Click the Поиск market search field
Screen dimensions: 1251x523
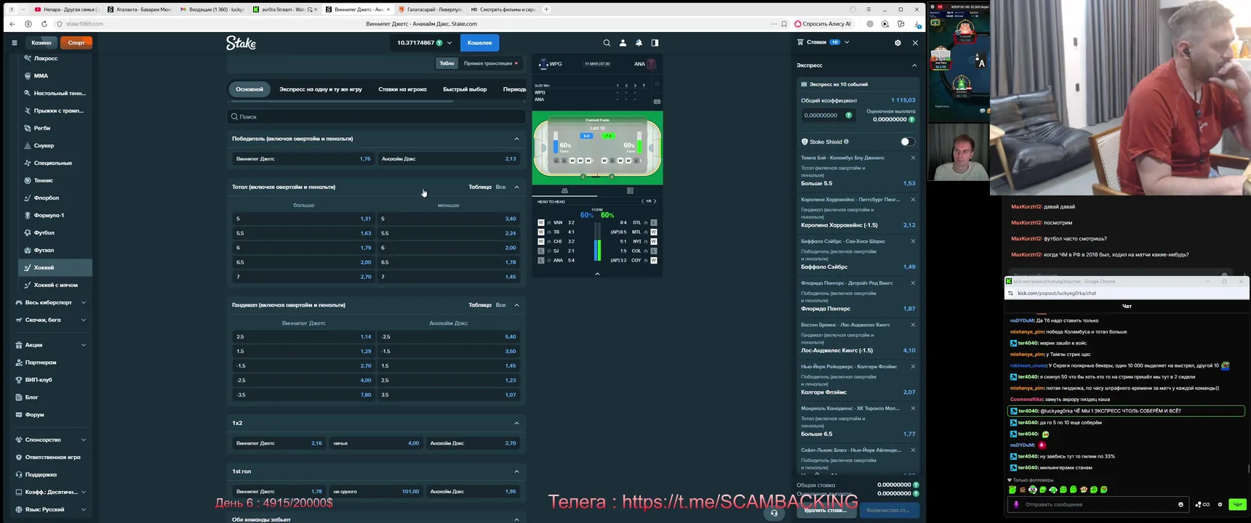coord(376,116)
